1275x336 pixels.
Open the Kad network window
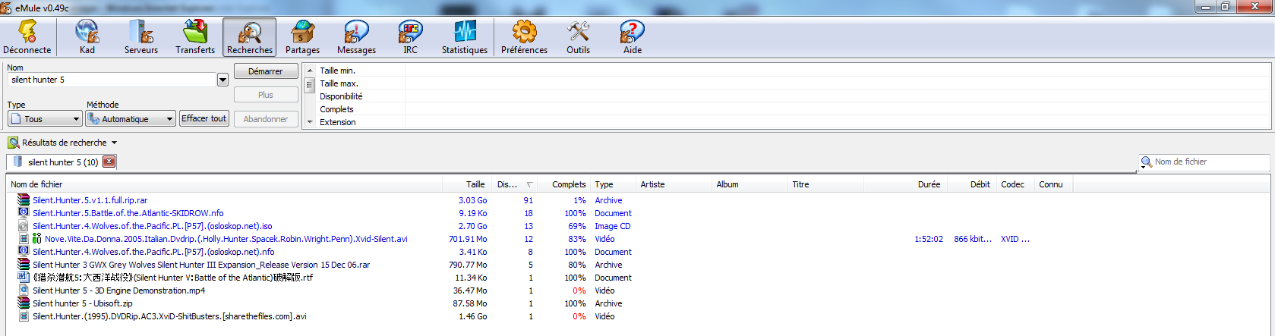(87, 37)
